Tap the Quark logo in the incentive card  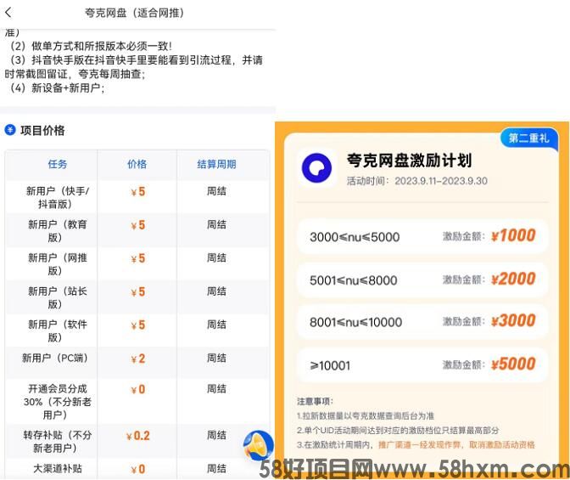[316, 168]
